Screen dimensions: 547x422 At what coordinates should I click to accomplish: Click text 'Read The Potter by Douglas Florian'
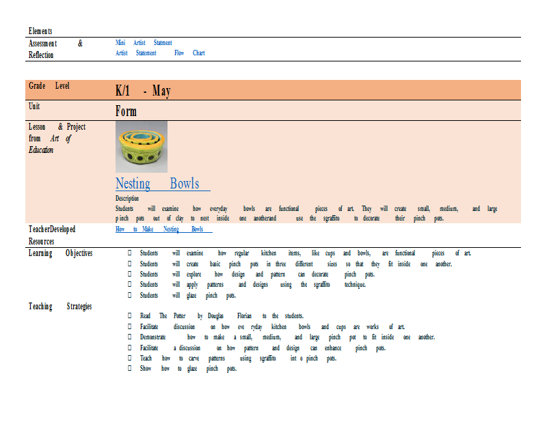[222, 316]
